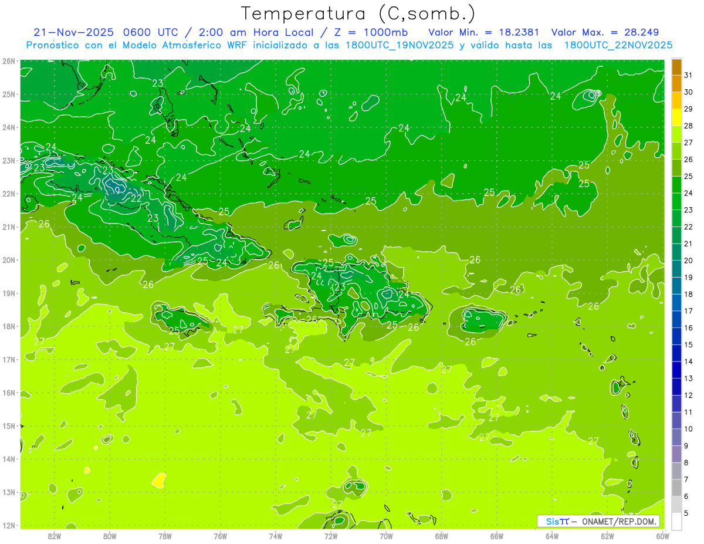The image size is (704, 544).
Task: Click the 17N latitude axis label
Action: click(9, 359)
